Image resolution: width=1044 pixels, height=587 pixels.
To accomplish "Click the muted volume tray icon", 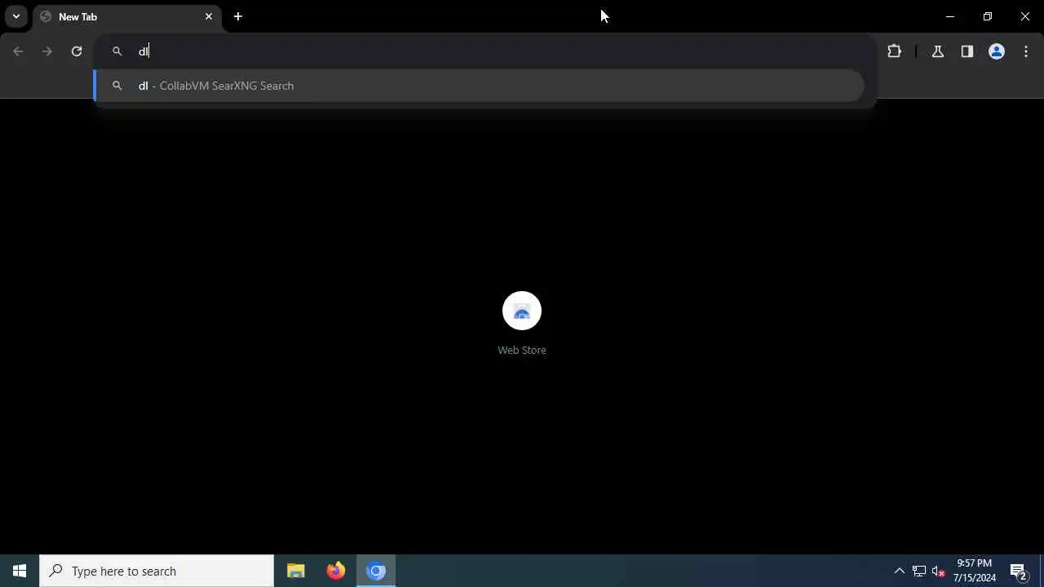I will pyautogui.click(x=939, y=571).
